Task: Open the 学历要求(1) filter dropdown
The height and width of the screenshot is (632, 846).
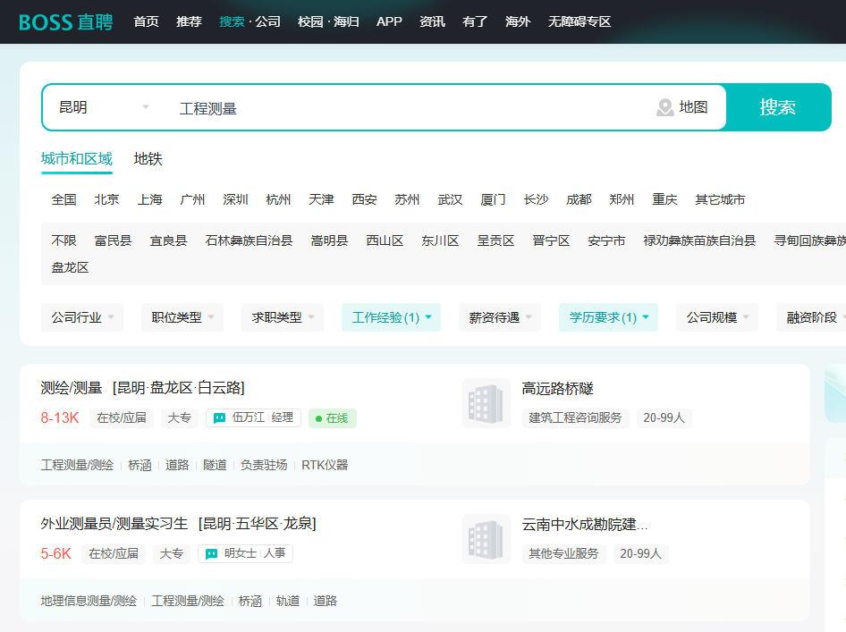Action: (608, 317)
